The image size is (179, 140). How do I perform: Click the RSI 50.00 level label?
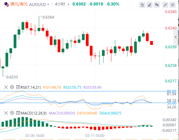point(172,103)
